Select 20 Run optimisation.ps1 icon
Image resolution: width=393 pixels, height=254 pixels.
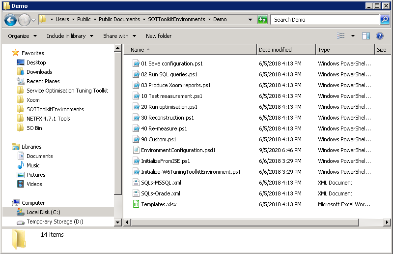(x=136, y=106)
